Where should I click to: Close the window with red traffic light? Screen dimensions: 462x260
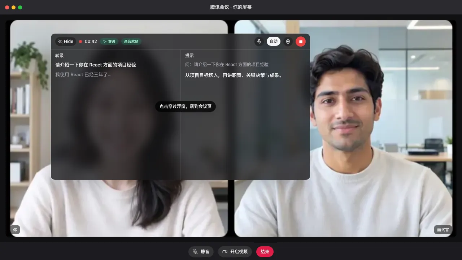pos(7,7)
